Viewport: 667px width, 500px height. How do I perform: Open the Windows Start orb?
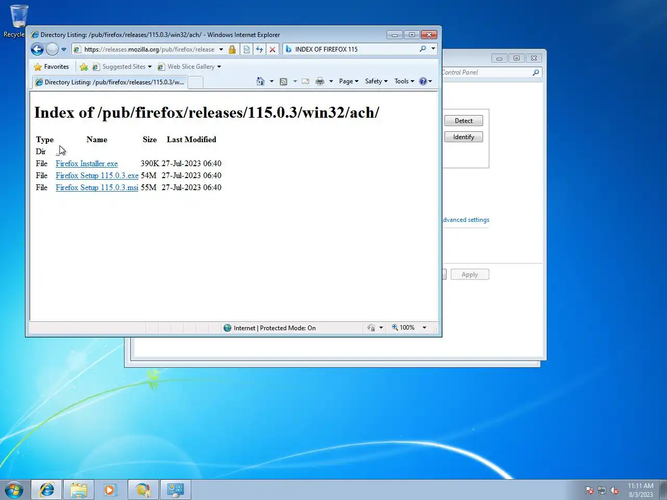point(14,490)
